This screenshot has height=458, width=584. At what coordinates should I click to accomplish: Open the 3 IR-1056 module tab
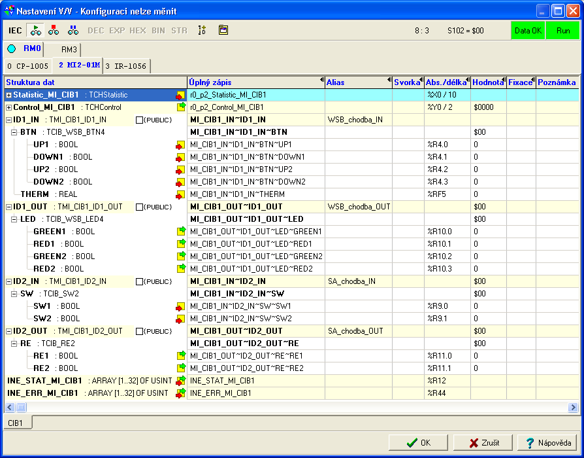127,66
